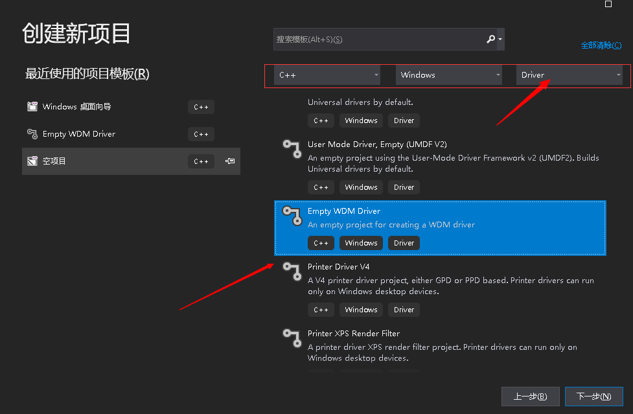Click the Printer Driver V4 icon
Viewport: 633px width, 414px height.
292,271
